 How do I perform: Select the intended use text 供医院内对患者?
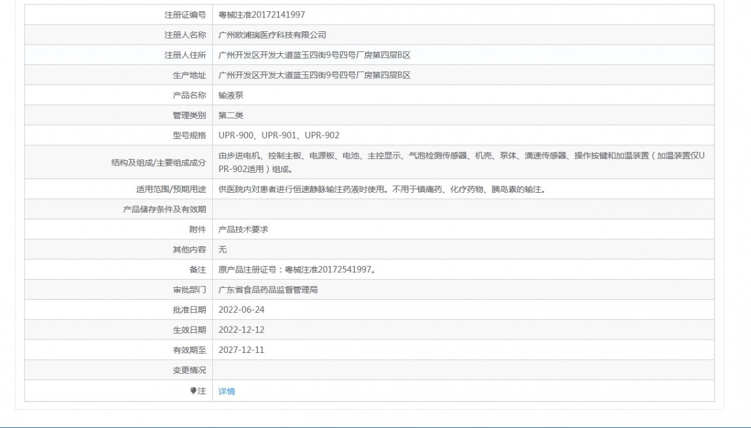382,189
